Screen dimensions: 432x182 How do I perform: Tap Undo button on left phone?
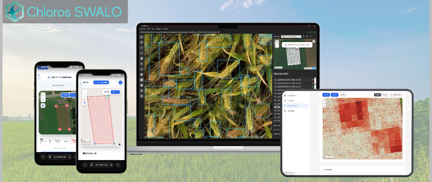66,141
